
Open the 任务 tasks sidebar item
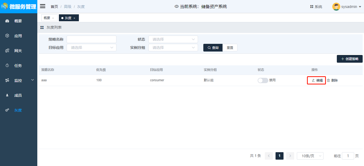tap(18, 66)
